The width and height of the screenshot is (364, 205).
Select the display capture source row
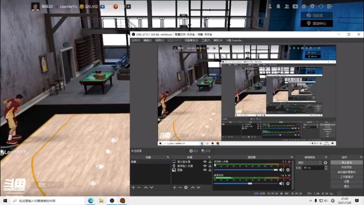coord(192,162)
